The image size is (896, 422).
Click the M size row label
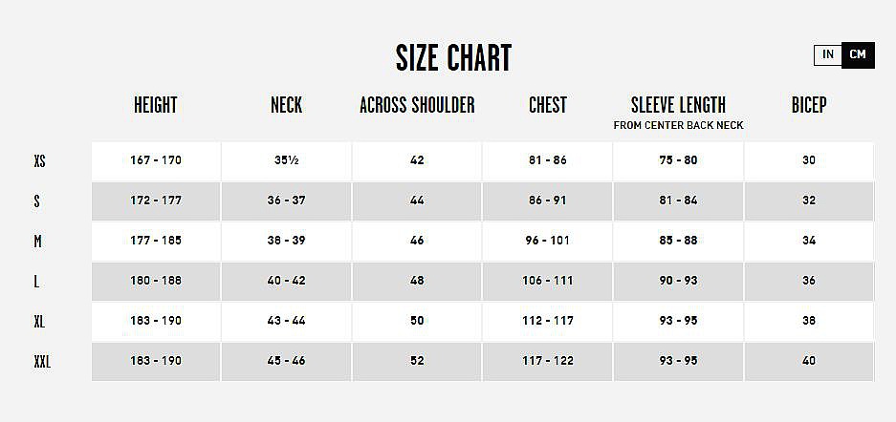click(37, 242)
